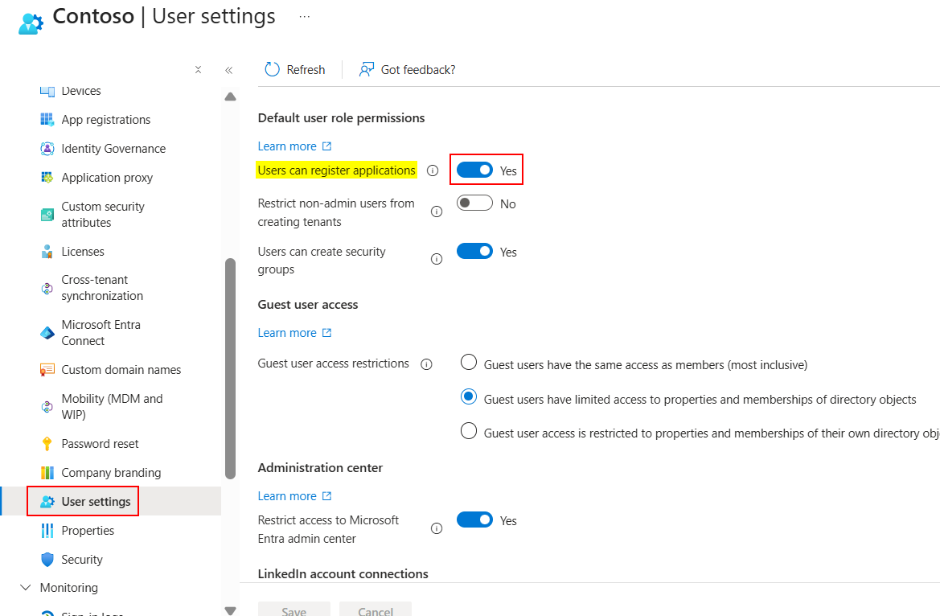Click the Properties bars icon

47,530
